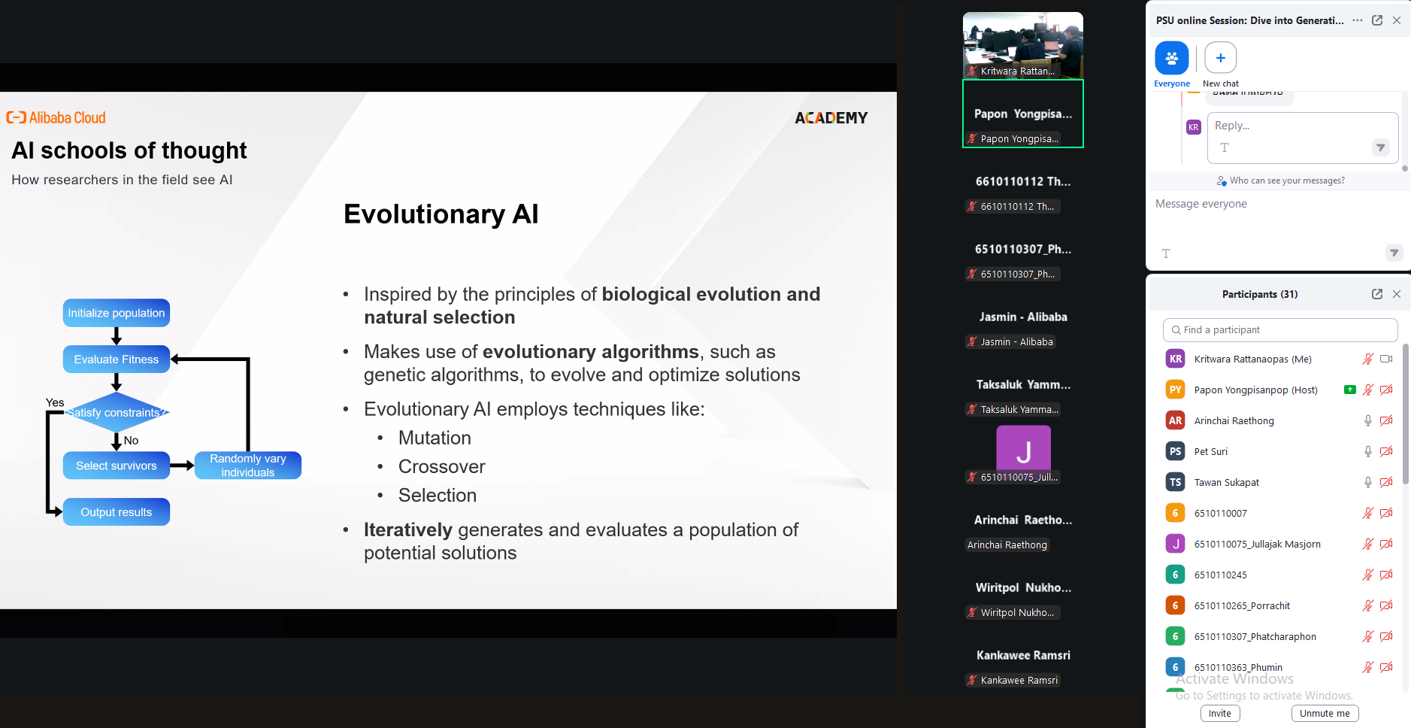Focus the Find a participant search field

[x=1280, y=330]
